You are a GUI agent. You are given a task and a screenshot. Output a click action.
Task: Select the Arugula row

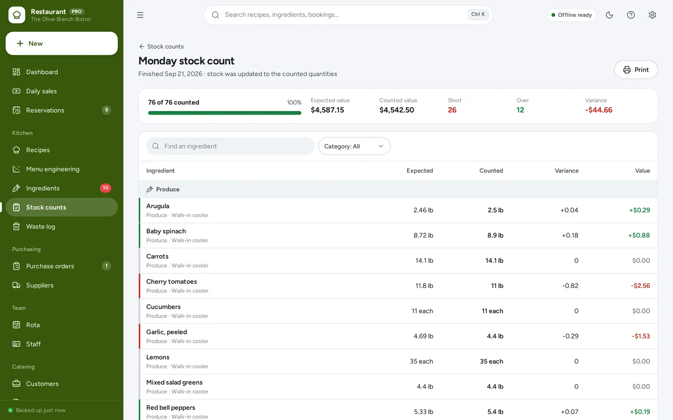pos(398,210)
